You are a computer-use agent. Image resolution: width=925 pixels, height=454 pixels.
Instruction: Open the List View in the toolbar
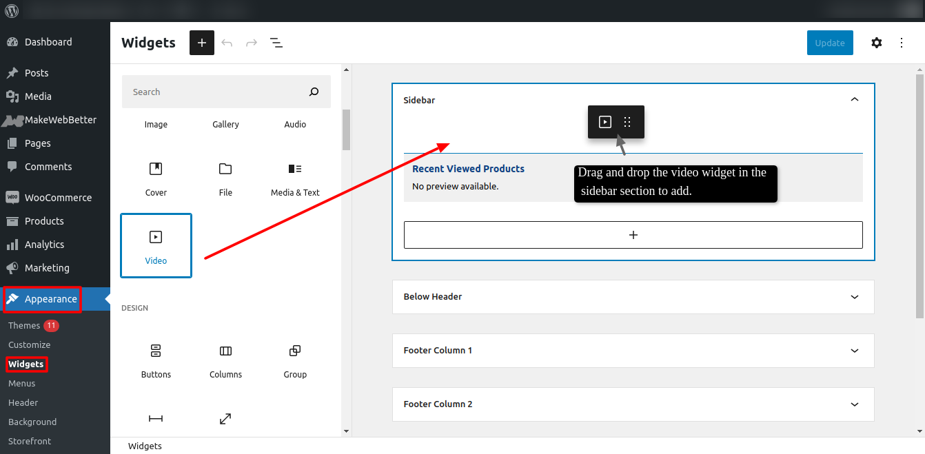click(276, 42)
